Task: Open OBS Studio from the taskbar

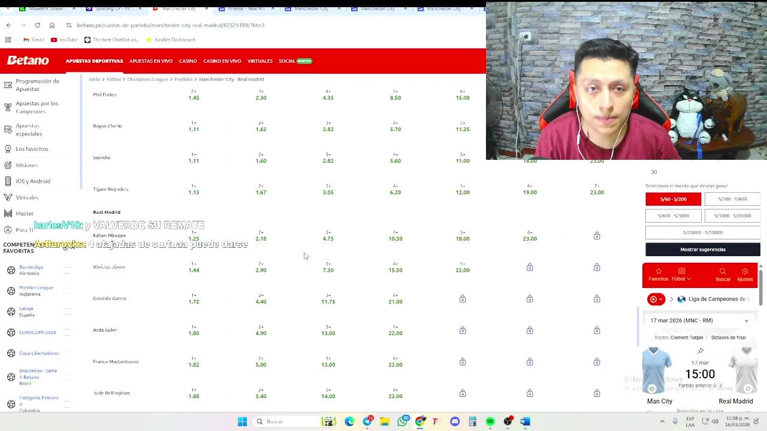Action: click(x=508, y=421)
